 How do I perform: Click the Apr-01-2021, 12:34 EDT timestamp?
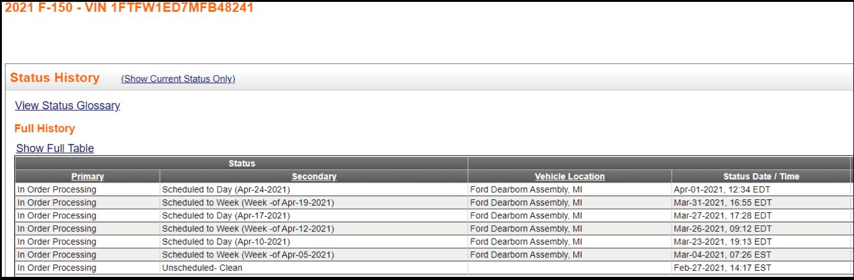723,189
